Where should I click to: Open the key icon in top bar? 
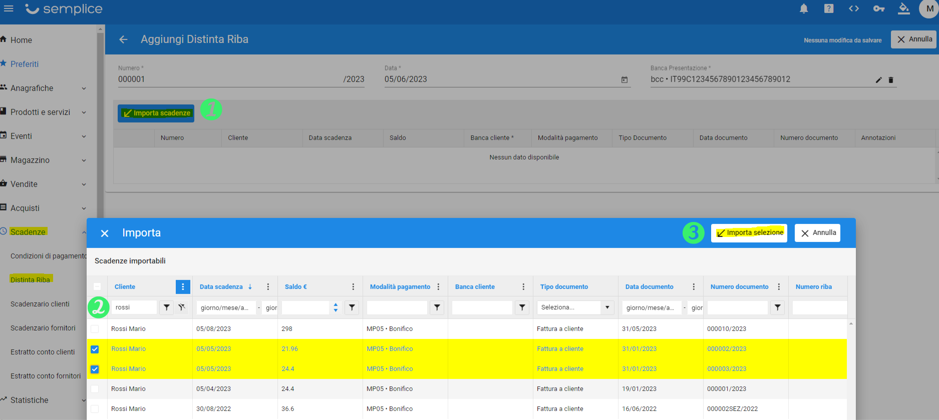coord(879,8)
